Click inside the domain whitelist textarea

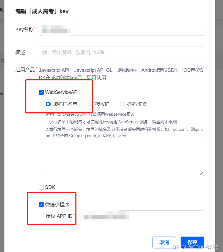click(x=125, y=159)
